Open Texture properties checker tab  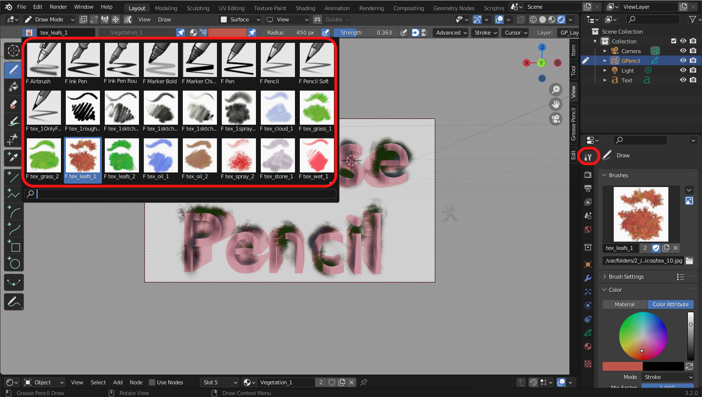coord(588,363)
